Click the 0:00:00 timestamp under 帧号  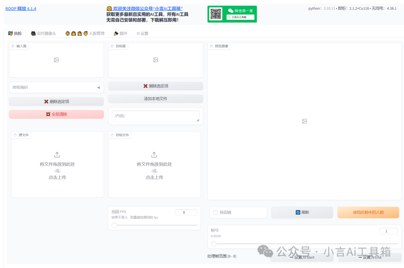[x=216, y=236]
